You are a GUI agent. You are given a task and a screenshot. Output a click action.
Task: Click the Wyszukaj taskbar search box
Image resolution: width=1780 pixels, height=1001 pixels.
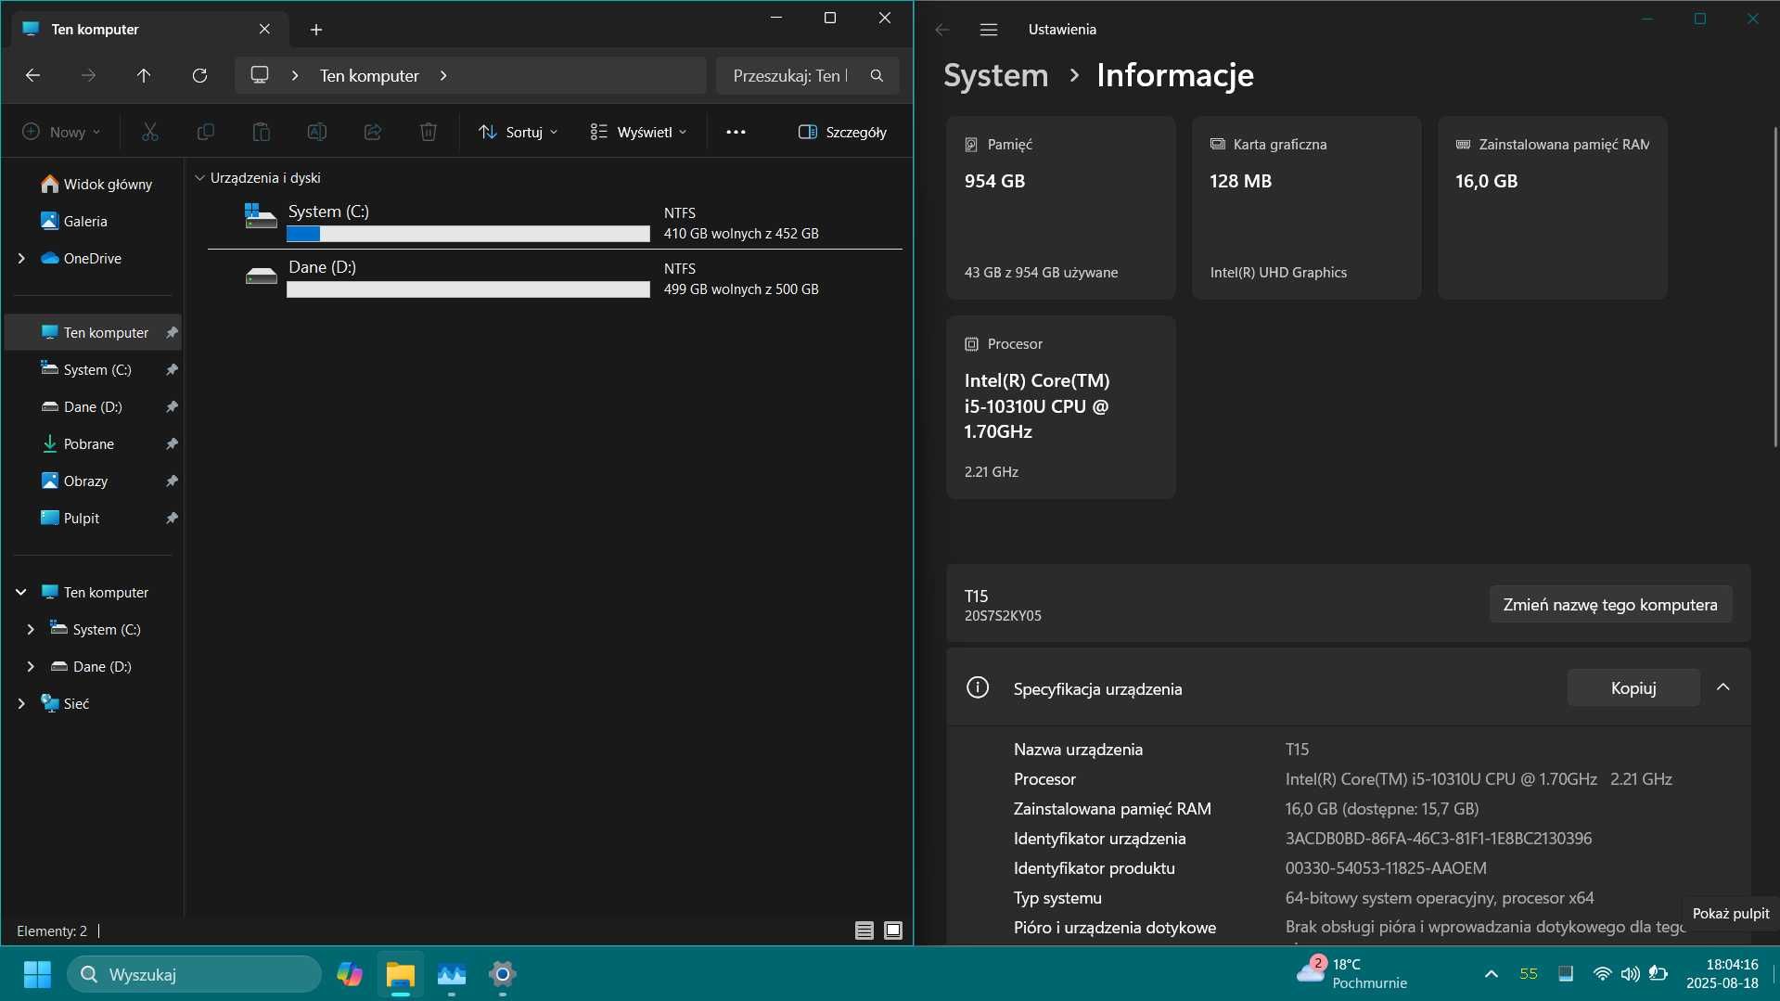tap(195, 974)
